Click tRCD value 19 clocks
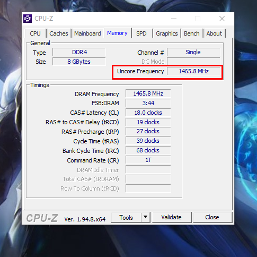The height and width of the screenshot is (257, 257). coord(148,122)
